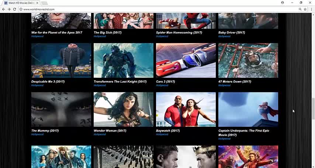Open The Mummy (2017) title link
Viewport: 315px width, 168px height.
coord(45,131)
